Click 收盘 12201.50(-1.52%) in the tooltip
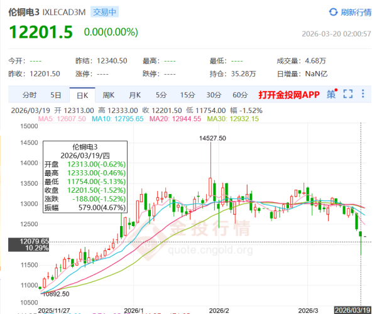The height and width of the screenshot is (314, 377). [x=85, y=190]
